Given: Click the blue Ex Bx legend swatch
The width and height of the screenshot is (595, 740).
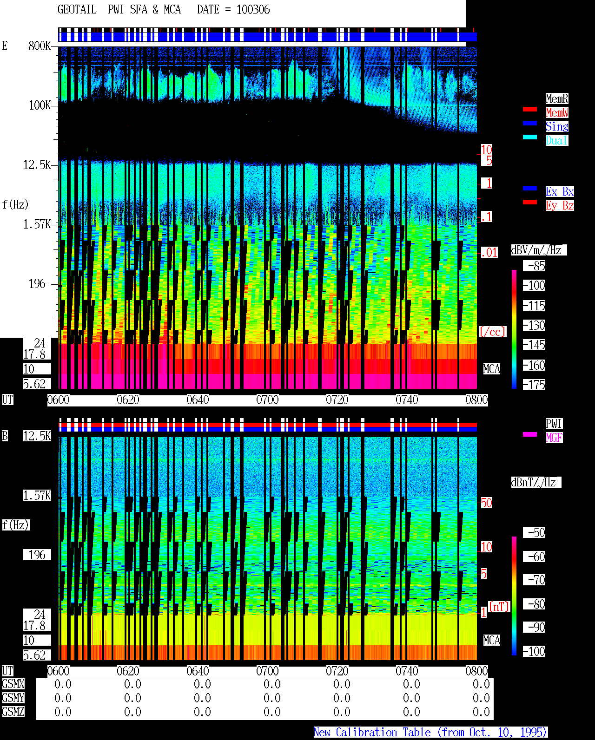Looking at the screenshot, I should (x=530, y=188).
